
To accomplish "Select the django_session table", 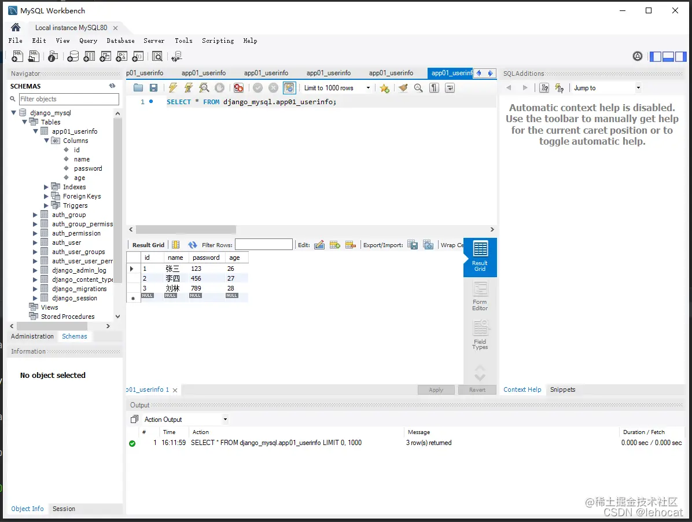I will 74,298.
